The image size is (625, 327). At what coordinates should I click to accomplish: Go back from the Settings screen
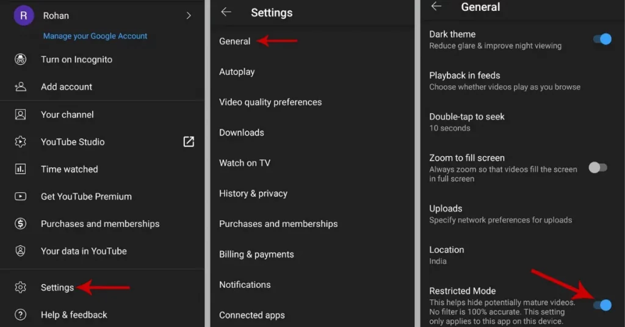[x=226, y=12]
